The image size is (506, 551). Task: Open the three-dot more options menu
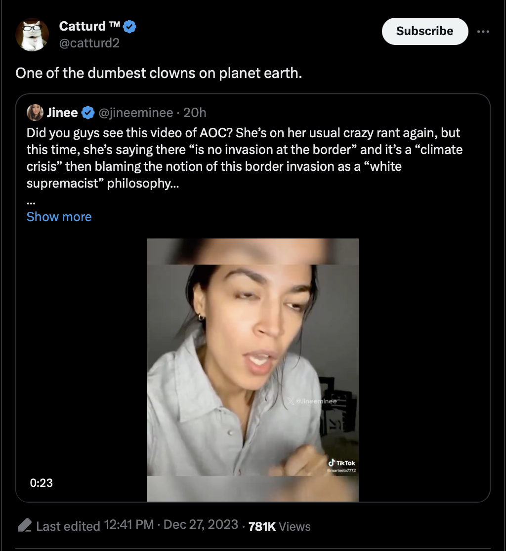coord(483,31)
